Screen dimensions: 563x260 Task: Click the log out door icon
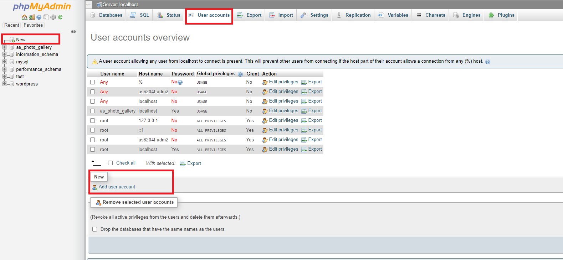(x=32, y=17)
